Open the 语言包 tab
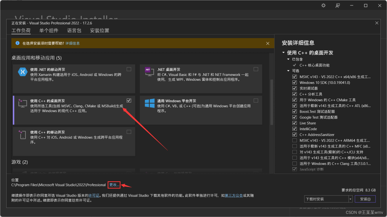Viewport: 387px width, 217px height. click(x=74, y=30)
